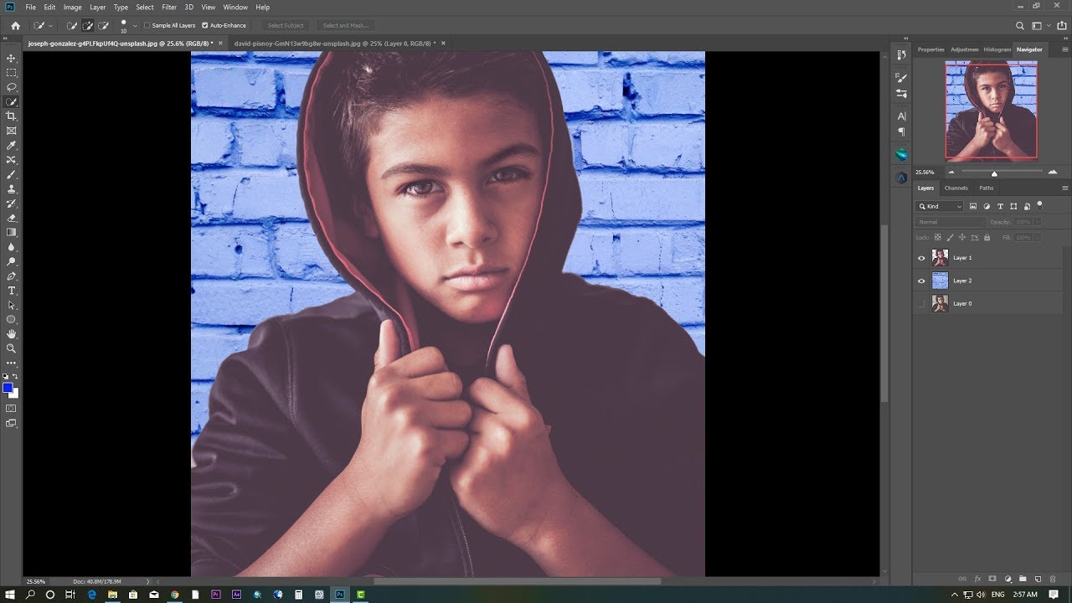Switch to the Histogram tab
Image resolution: width=1072 pixels, height=603 pixels.
[997, 49]
